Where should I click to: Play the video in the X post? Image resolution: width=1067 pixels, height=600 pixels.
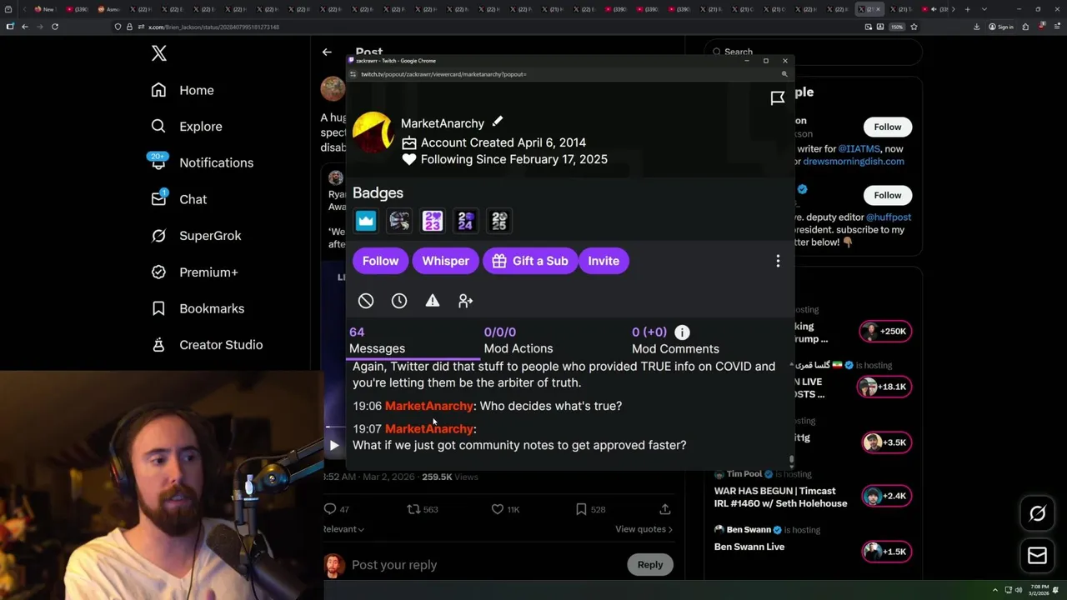[x=334, y=446]
